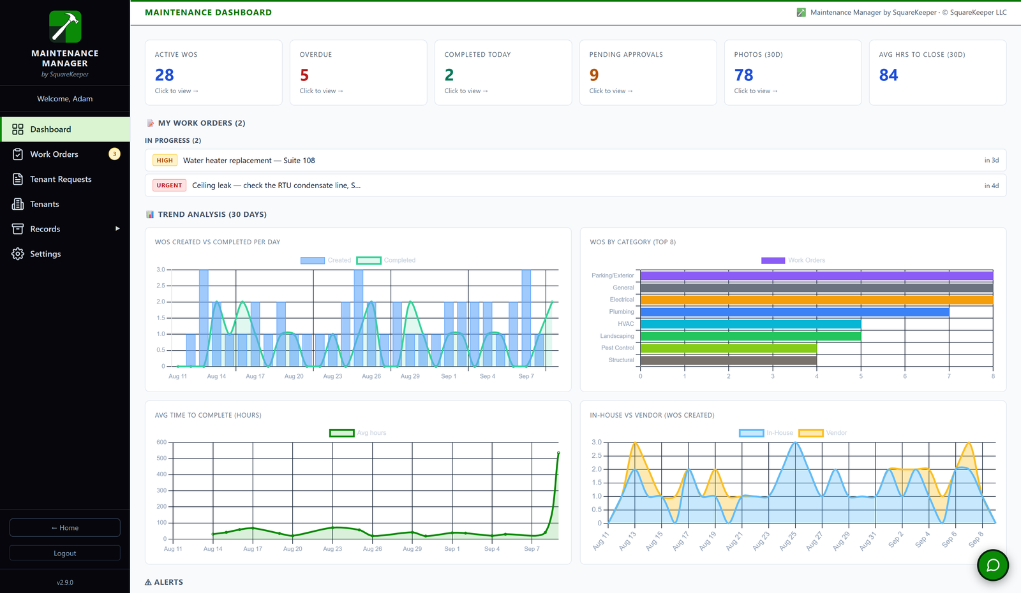1021x593 pixels.
Task: Toggle the In-House legend item
Action: (766, 433)
